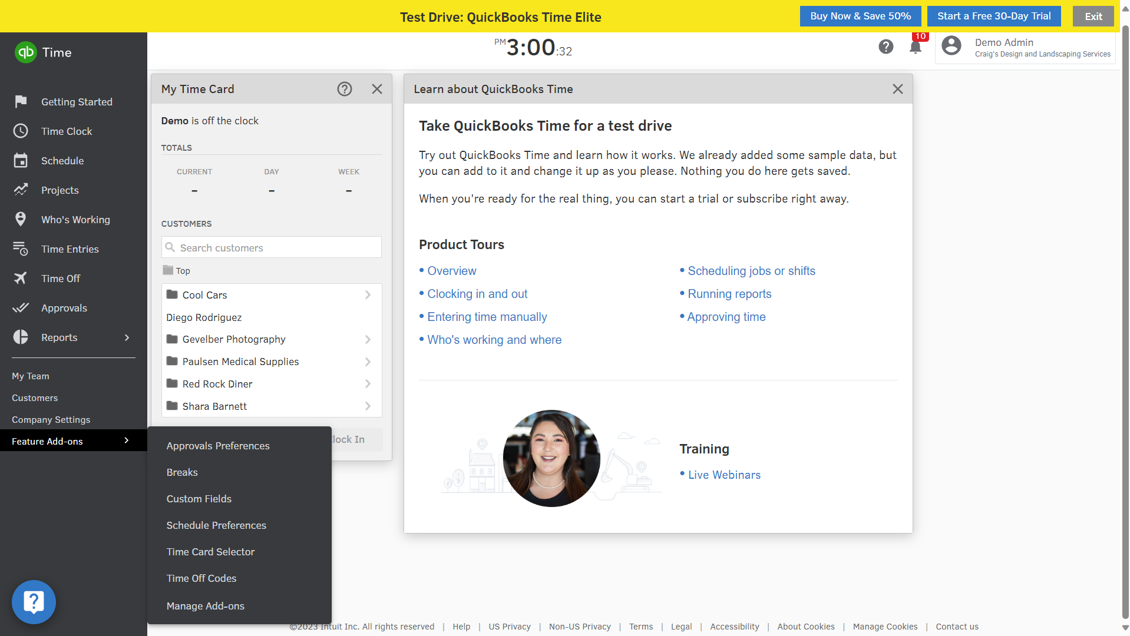Close the My Time Card panel

(x=377, y=89)
